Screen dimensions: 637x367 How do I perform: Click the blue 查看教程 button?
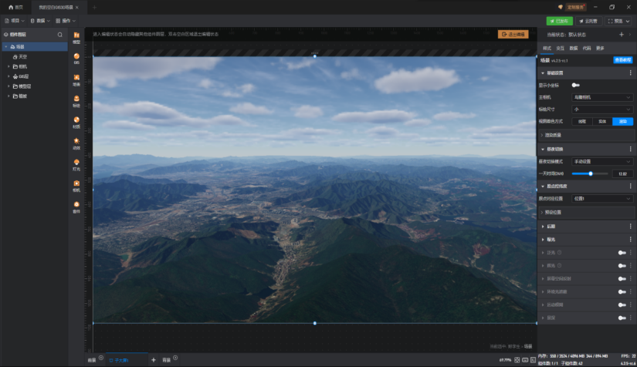pos(623,60)
